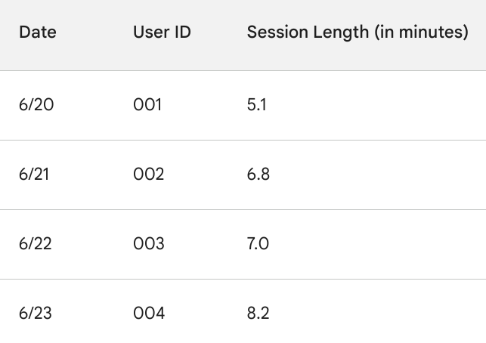Select the 6/20 date cell

click(x=36, y=105)
